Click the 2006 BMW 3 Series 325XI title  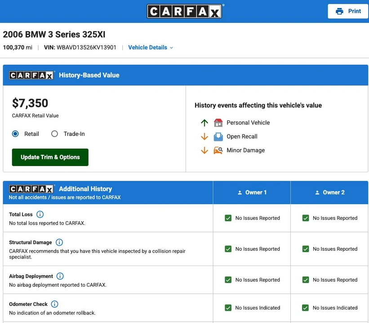pos(54,35)
